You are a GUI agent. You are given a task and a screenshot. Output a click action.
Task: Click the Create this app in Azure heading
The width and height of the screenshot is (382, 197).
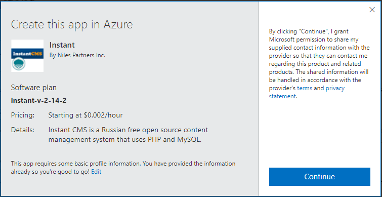pyautogui.click(x=72, y=25)
